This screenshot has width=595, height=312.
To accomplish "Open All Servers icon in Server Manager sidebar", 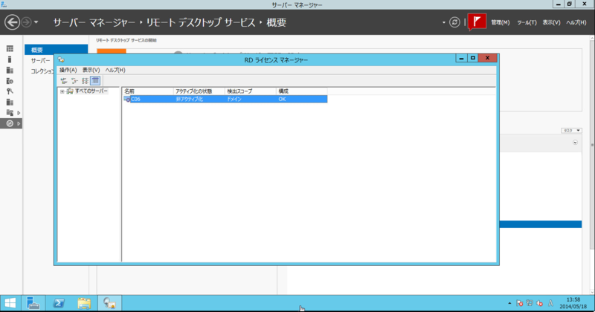I will click(x=10, y=70).
